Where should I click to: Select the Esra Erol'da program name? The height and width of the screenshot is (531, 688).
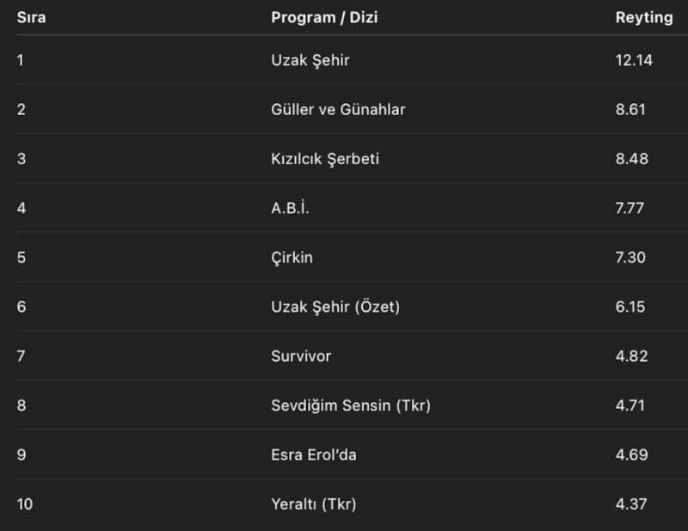click(x=313, y=455)
